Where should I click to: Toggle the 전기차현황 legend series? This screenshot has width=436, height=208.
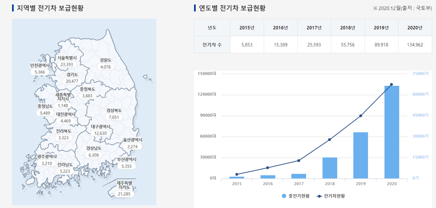[x=330, y=196]
